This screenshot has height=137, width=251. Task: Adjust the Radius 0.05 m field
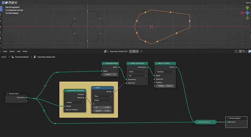pos(165,86)
